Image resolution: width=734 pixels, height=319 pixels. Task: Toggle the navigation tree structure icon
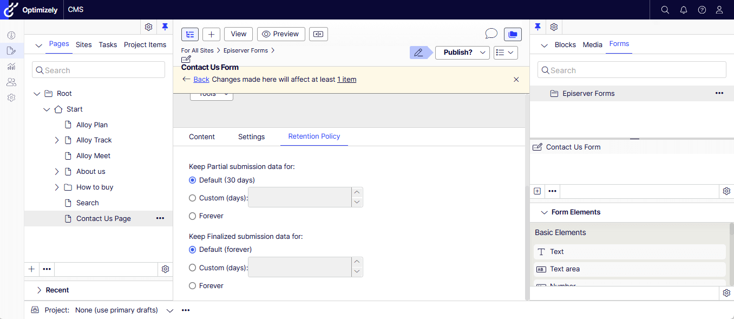pyautogui.click(x=190, y=34)
